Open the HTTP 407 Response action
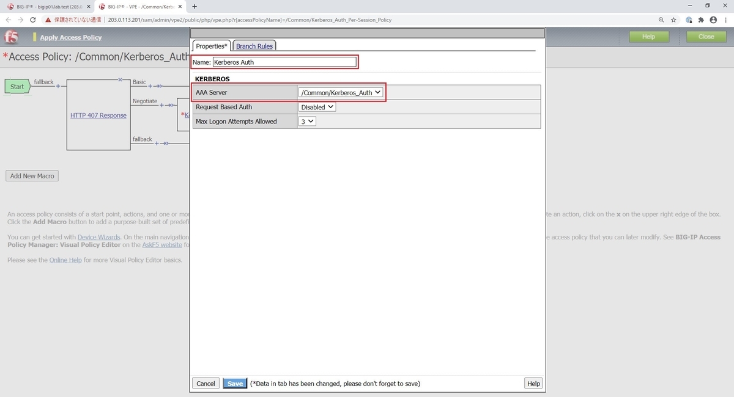This screenshot has width=734, height=397. click(98, 115)
